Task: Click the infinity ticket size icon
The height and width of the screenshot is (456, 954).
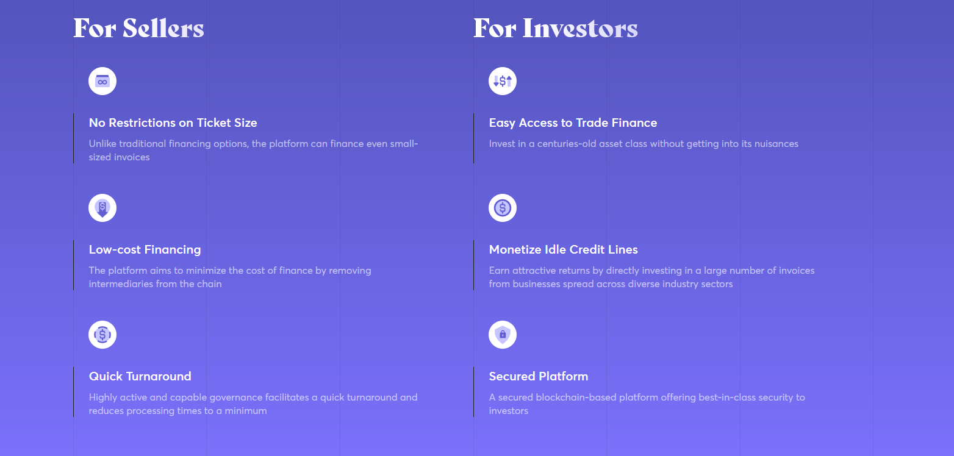Action: (102, 81)
